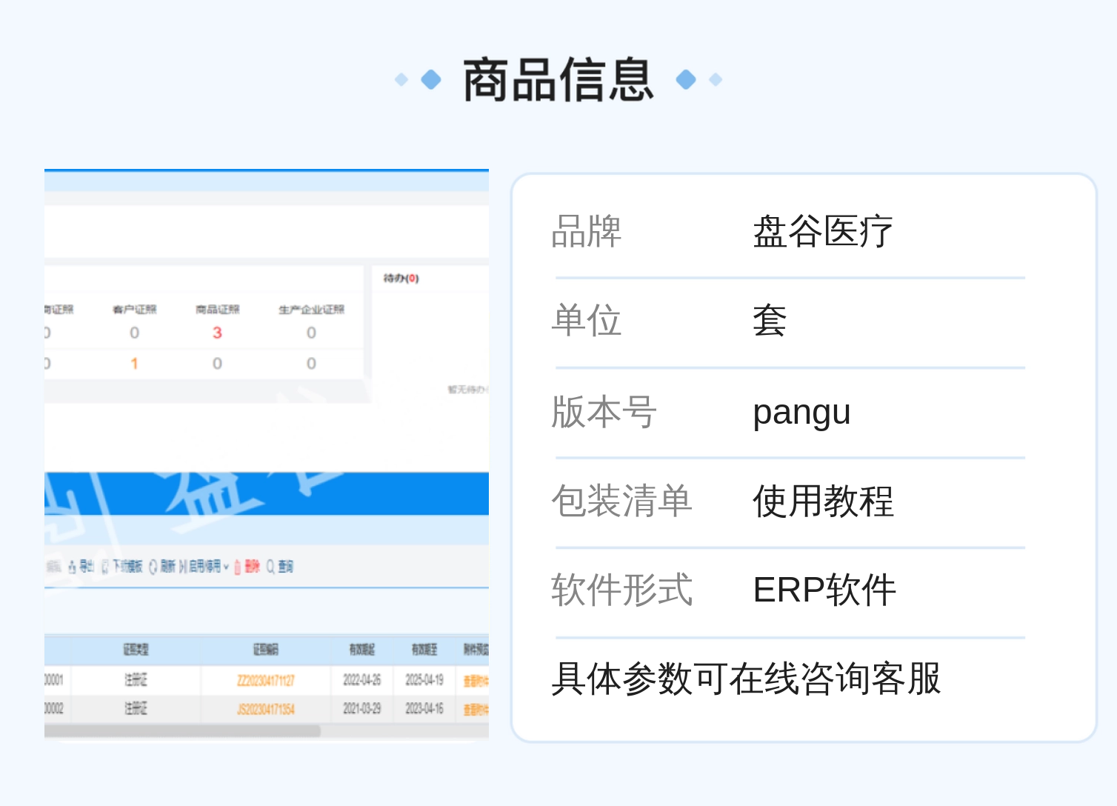1117x806 pixels.
Task: Click the 商品信息 title
Action: pyautogui.click(x=558, y=79)
